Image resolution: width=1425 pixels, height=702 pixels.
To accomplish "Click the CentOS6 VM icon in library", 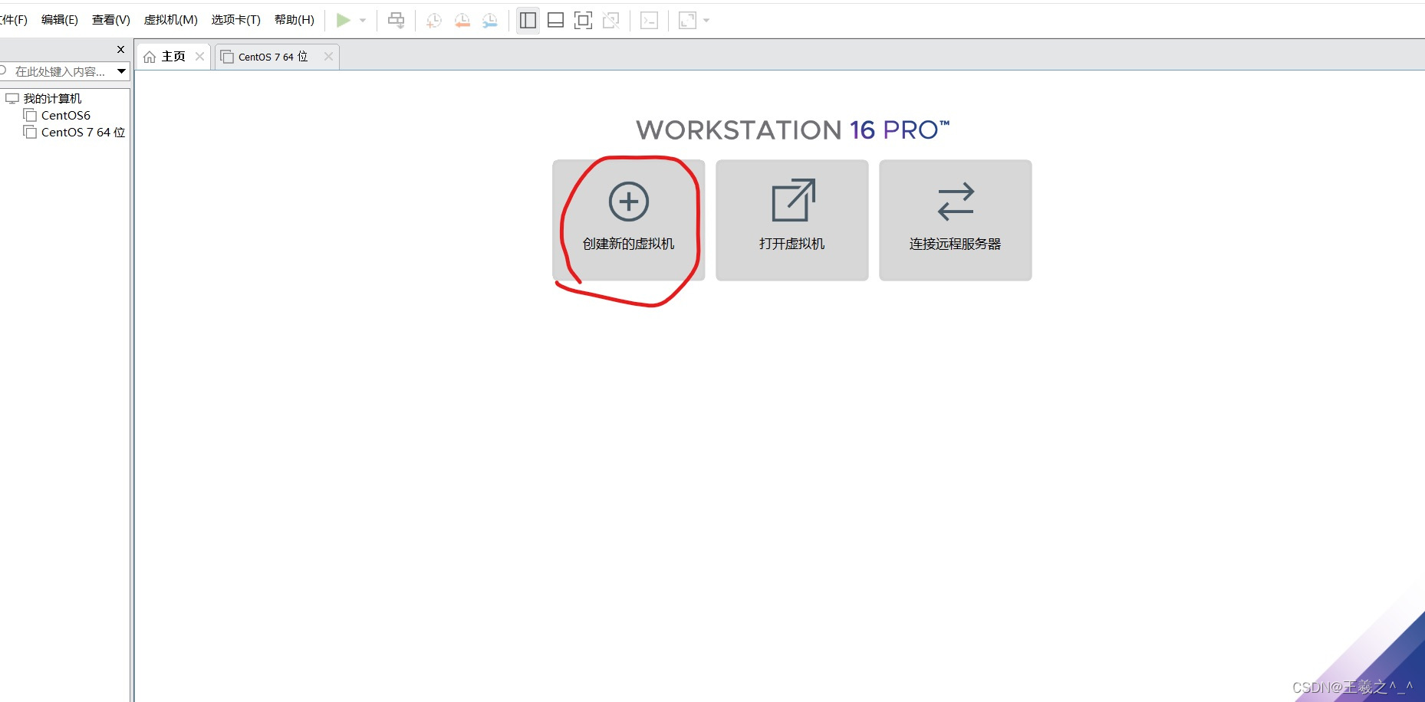I will pyautogui.click(x=30, y=115).
